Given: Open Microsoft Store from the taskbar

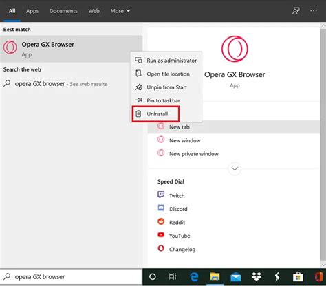Looking at the screenshot, I should 298,277.
